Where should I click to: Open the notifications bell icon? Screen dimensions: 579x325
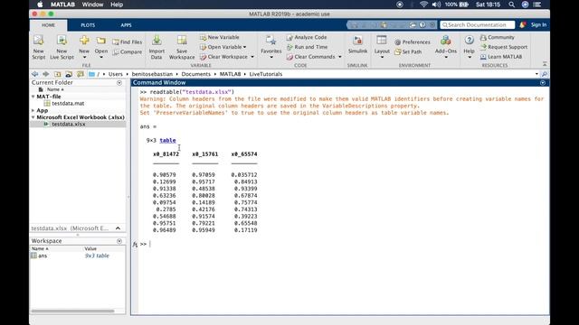click(x=522, y=24)
